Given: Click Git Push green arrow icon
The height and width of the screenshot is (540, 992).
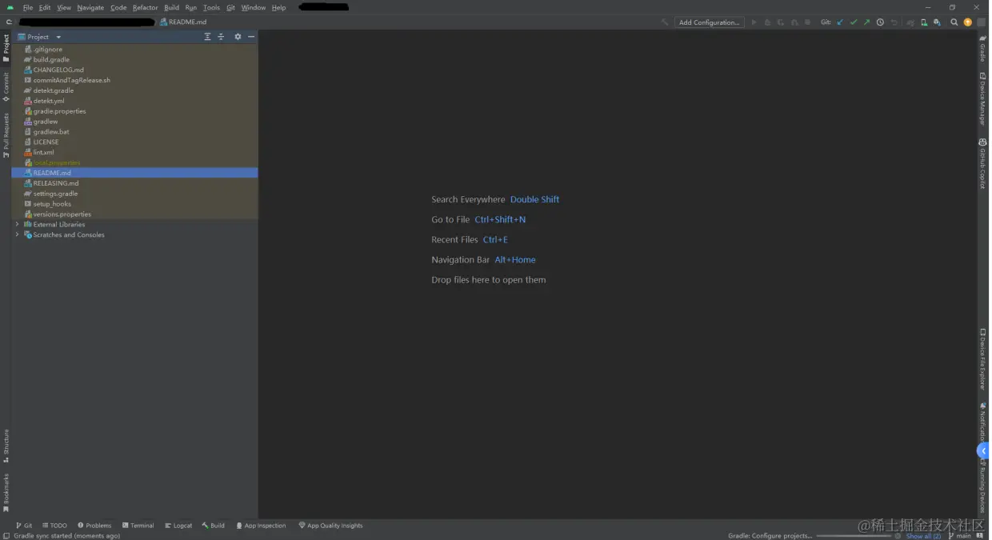Looking at the screenshot, I should coord(866,22).
